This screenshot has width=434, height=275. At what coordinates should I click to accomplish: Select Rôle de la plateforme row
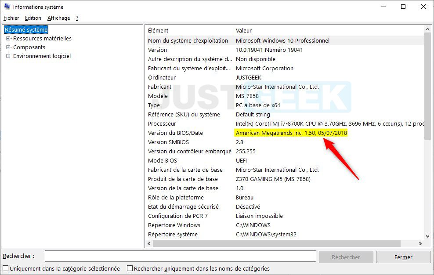(x=285, y=197)
